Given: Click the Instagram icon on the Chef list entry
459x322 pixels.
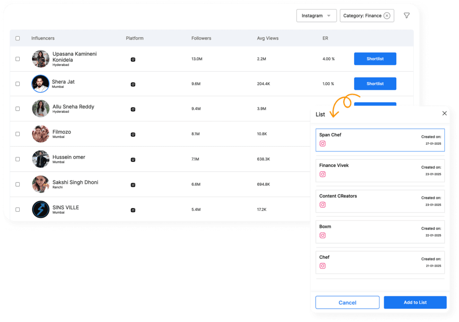Looking at the screenshot, I should pyautogui.click(x=323, y=266).
